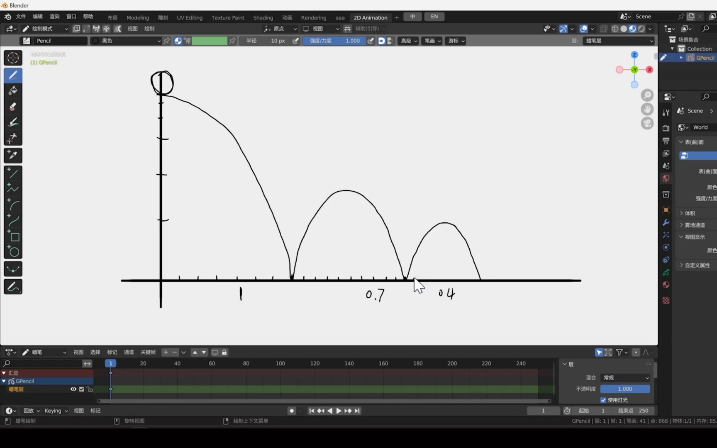Open the Modifier properties wrench tab
The height and width of the screenshot is (448, 717).
pos(666,222)
